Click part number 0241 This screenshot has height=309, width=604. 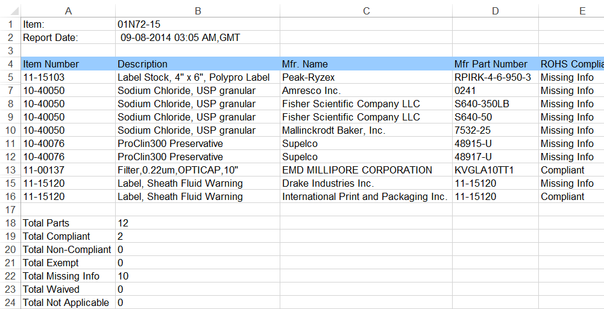[x=495, y=90]
